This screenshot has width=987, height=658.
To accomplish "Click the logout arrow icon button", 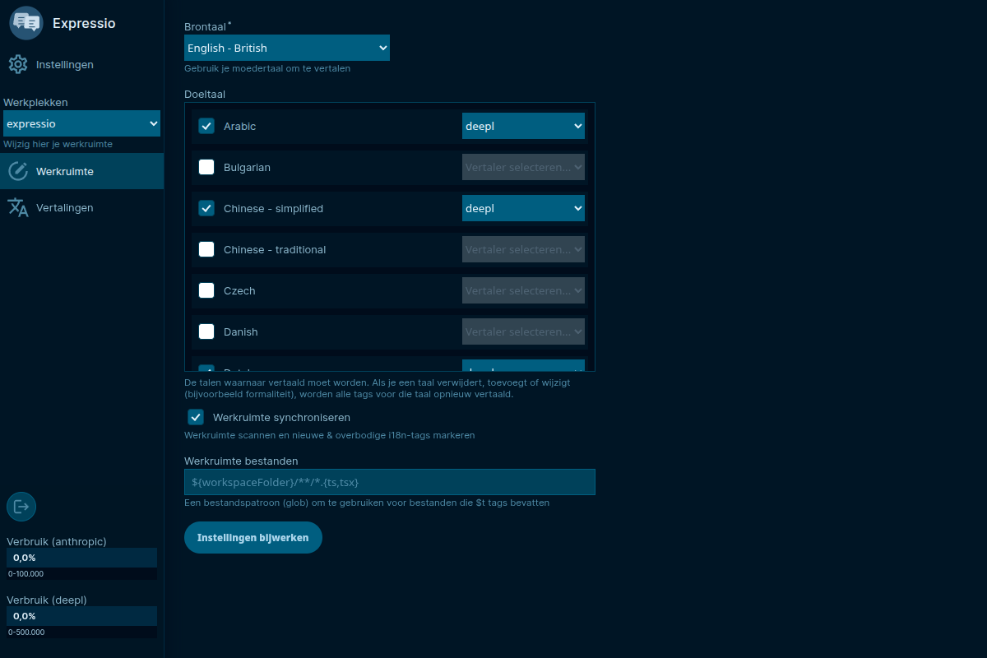I will pos(21,507).
